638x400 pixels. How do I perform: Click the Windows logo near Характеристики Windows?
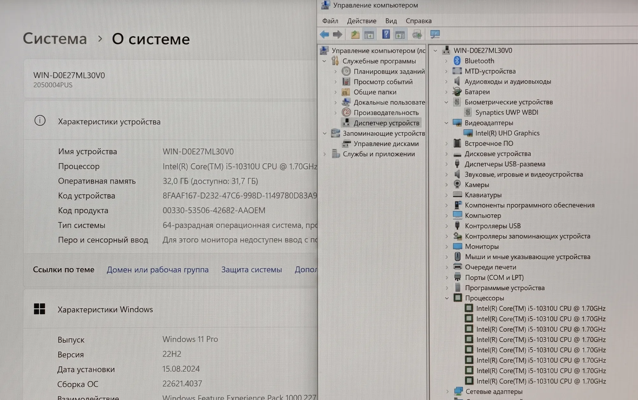pyautogui.click(x=40, y=309)
